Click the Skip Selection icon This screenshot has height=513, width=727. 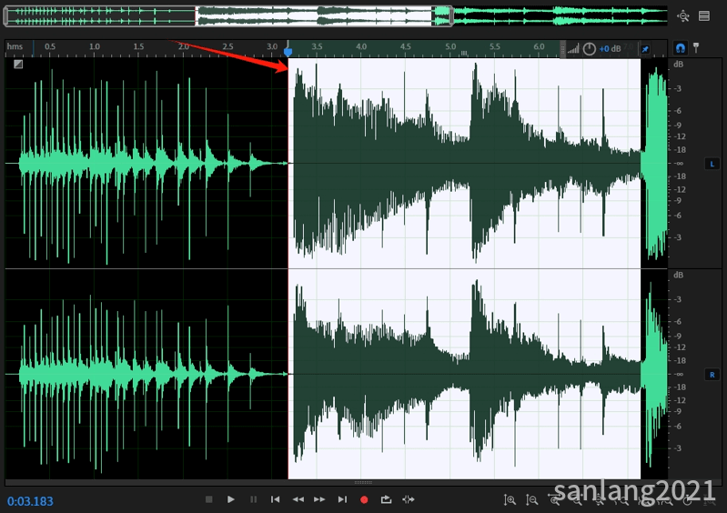[408, 499]
